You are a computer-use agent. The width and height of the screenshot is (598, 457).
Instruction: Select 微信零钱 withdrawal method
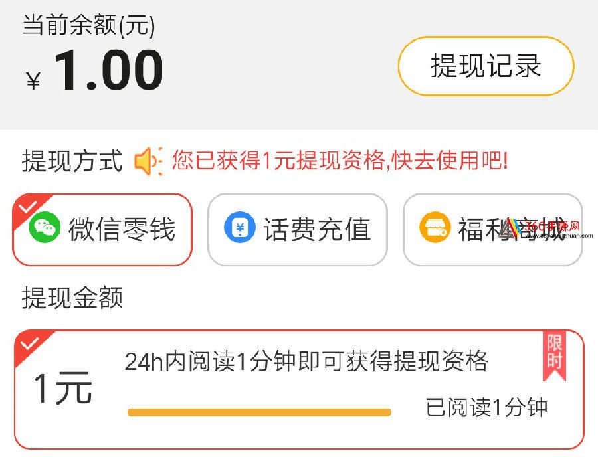pyautogui.click(x=102, y=229)
